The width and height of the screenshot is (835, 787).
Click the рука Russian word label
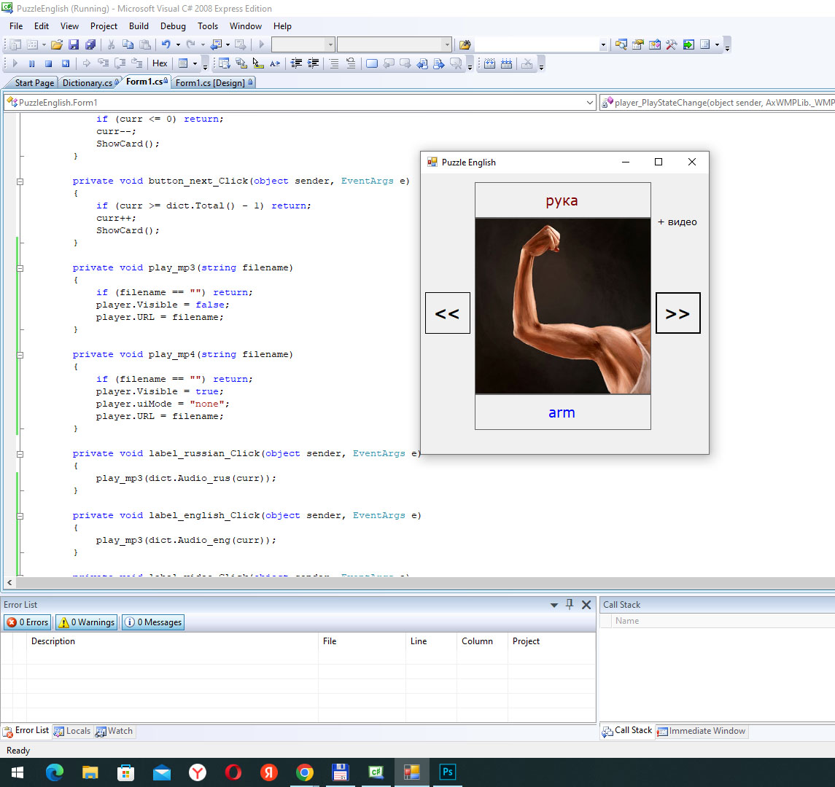click(562, 200)
